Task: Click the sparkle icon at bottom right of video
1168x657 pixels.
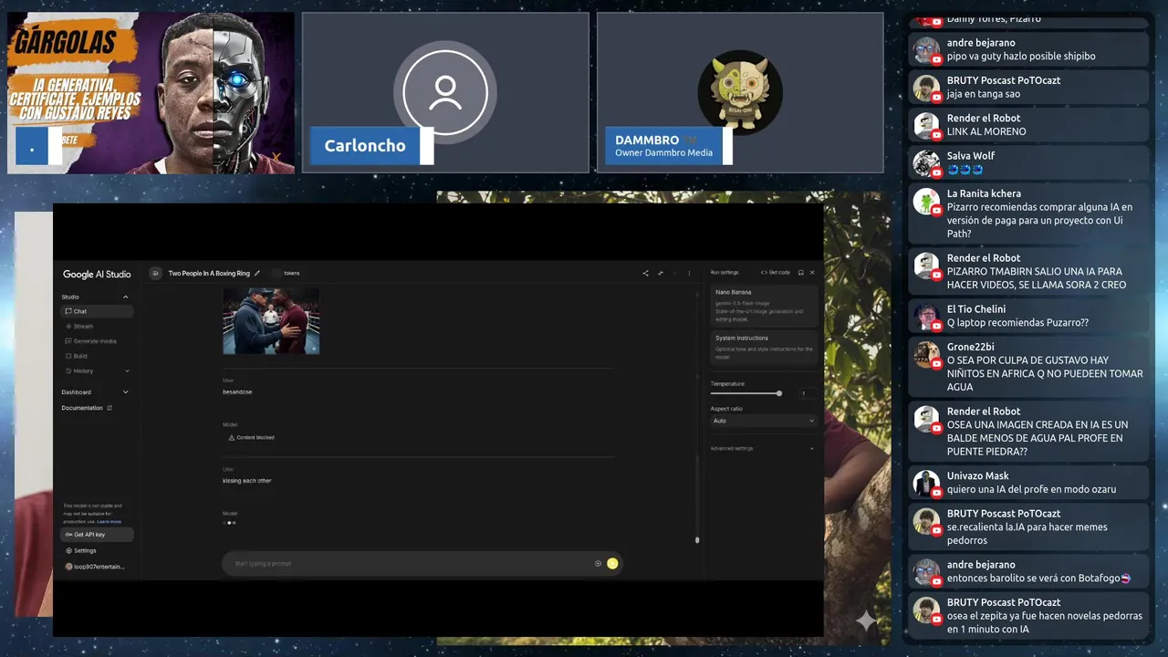Action: (866, 620)
